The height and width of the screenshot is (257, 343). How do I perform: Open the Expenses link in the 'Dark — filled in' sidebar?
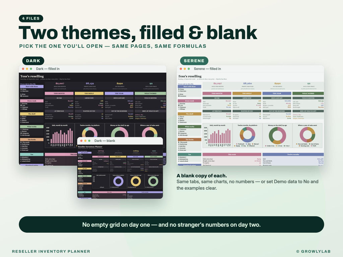24,107
